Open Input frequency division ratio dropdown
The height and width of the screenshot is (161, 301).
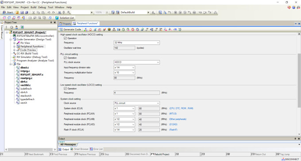pyautogui.click(x=124, y=67)
